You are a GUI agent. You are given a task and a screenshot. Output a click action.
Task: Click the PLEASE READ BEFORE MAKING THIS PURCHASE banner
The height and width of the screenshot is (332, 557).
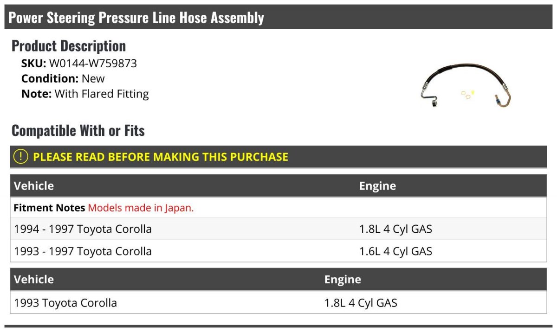click(x=278, y=157)
